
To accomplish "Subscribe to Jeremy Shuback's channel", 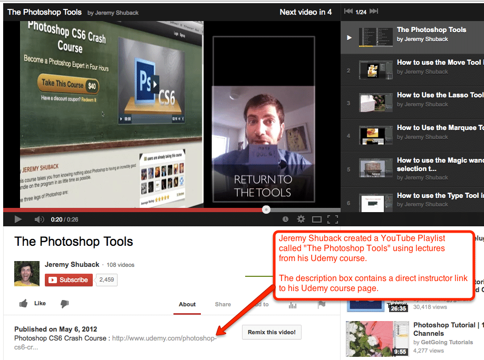I will tap(69, 280).
